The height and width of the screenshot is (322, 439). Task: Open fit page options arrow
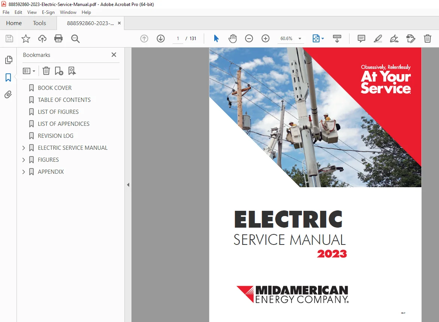point(323,39)
